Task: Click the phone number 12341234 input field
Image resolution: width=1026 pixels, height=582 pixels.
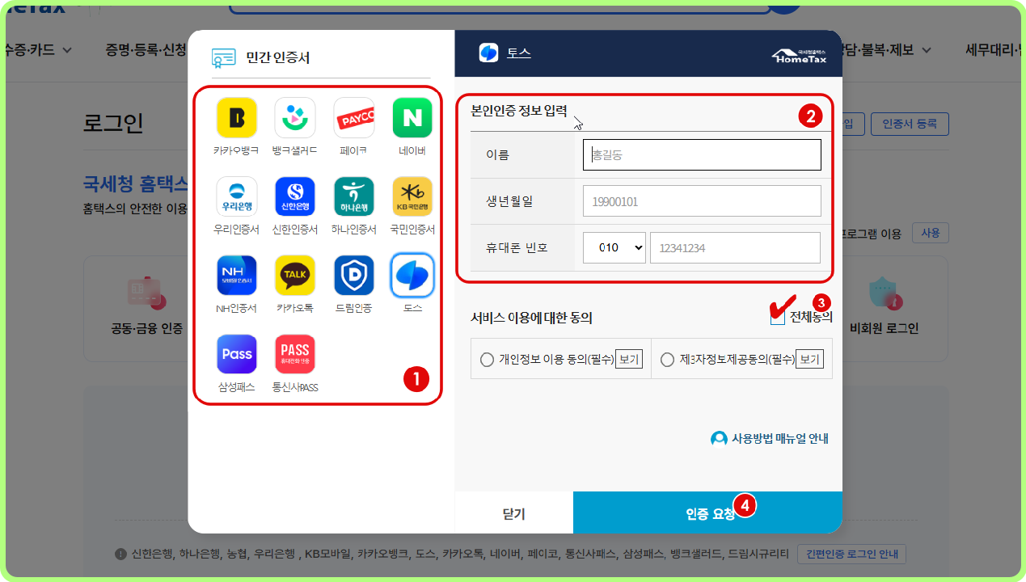Action: (735, 248)
